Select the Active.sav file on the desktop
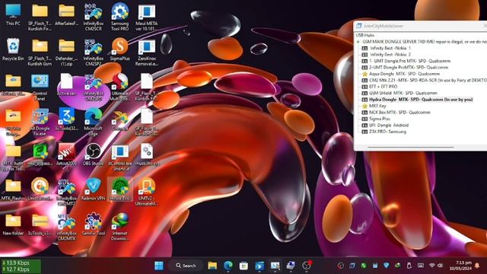This screenshot has height=274, width=487. tap(66, 84)
